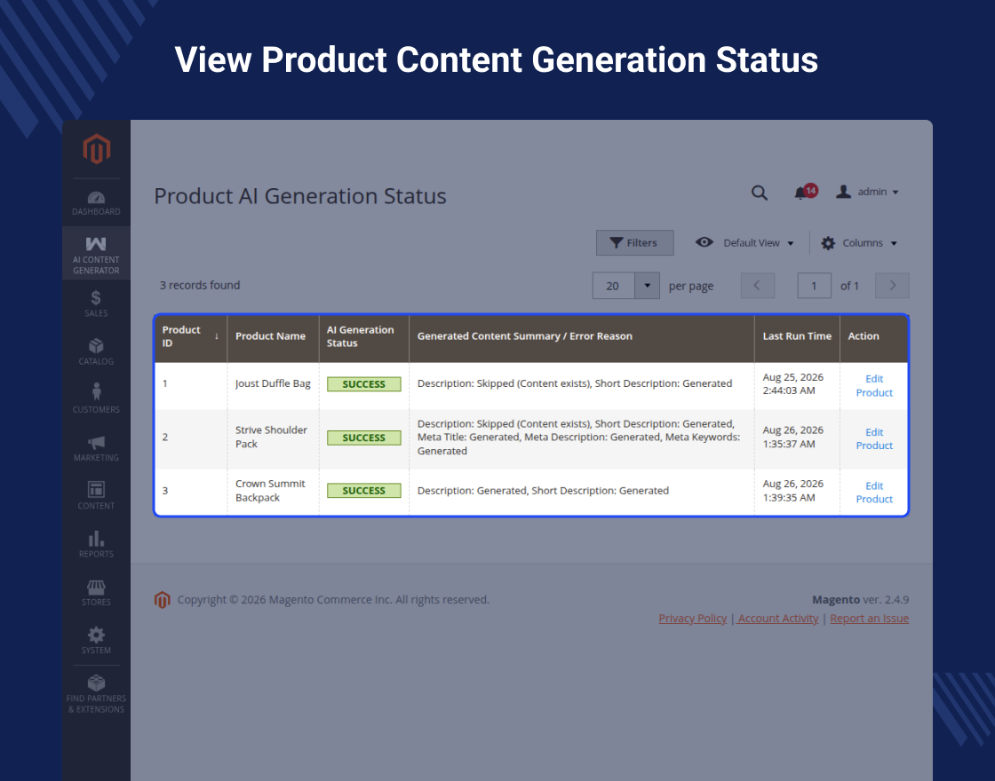This screenshot has height=781, width=995.
Task: Open the Dashboard sidebar section
Action: 96,203
